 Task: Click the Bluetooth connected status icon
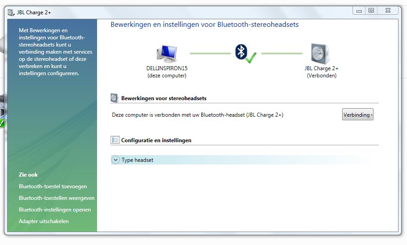(245, 54)
